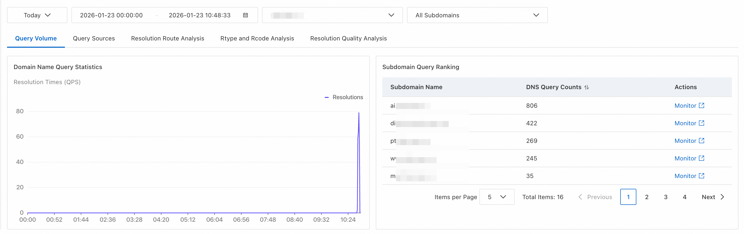The image size is (744, 234).
Task: Click the Subdomain Name column header
Action: coord(416,87)
